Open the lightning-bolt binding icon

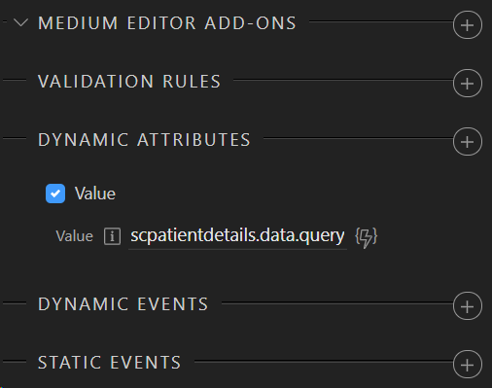pyautogui.click(x=367, y=237)
